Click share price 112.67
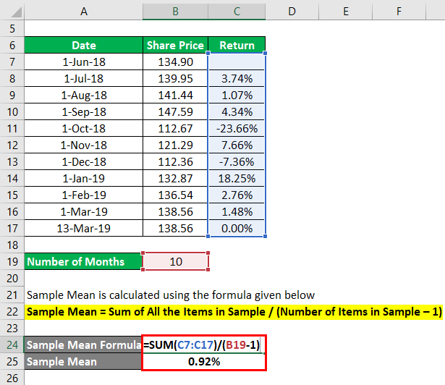Image resolution: width=445 pixels, height=385 pixels. 175,128
